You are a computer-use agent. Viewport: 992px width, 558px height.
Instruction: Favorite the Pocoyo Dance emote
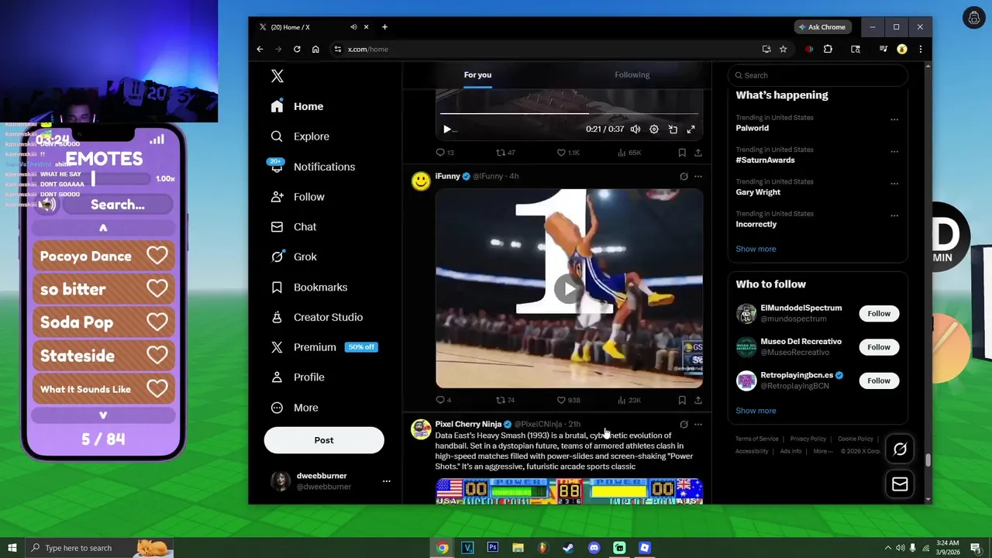(x=157, y=256)
